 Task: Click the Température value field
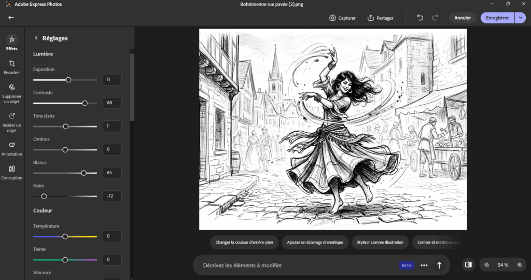[112, 236]
